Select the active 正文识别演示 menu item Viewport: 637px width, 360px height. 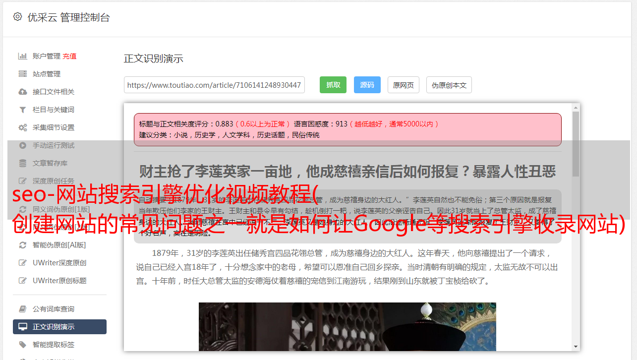(59, 327)
